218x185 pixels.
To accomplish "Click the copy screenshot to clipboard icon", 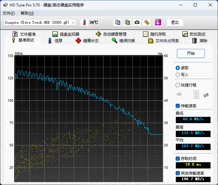I will coord(127,22).
